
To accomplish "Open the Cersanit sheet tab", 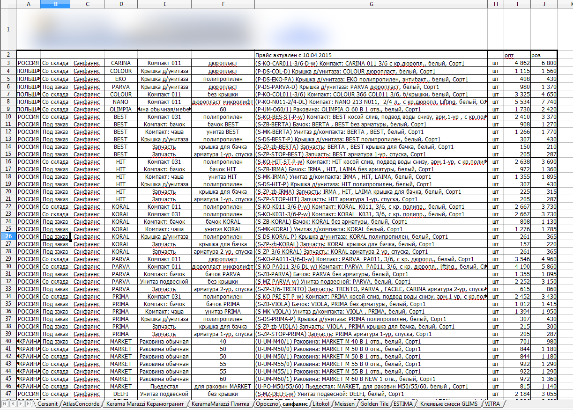I will pos(47,403).
